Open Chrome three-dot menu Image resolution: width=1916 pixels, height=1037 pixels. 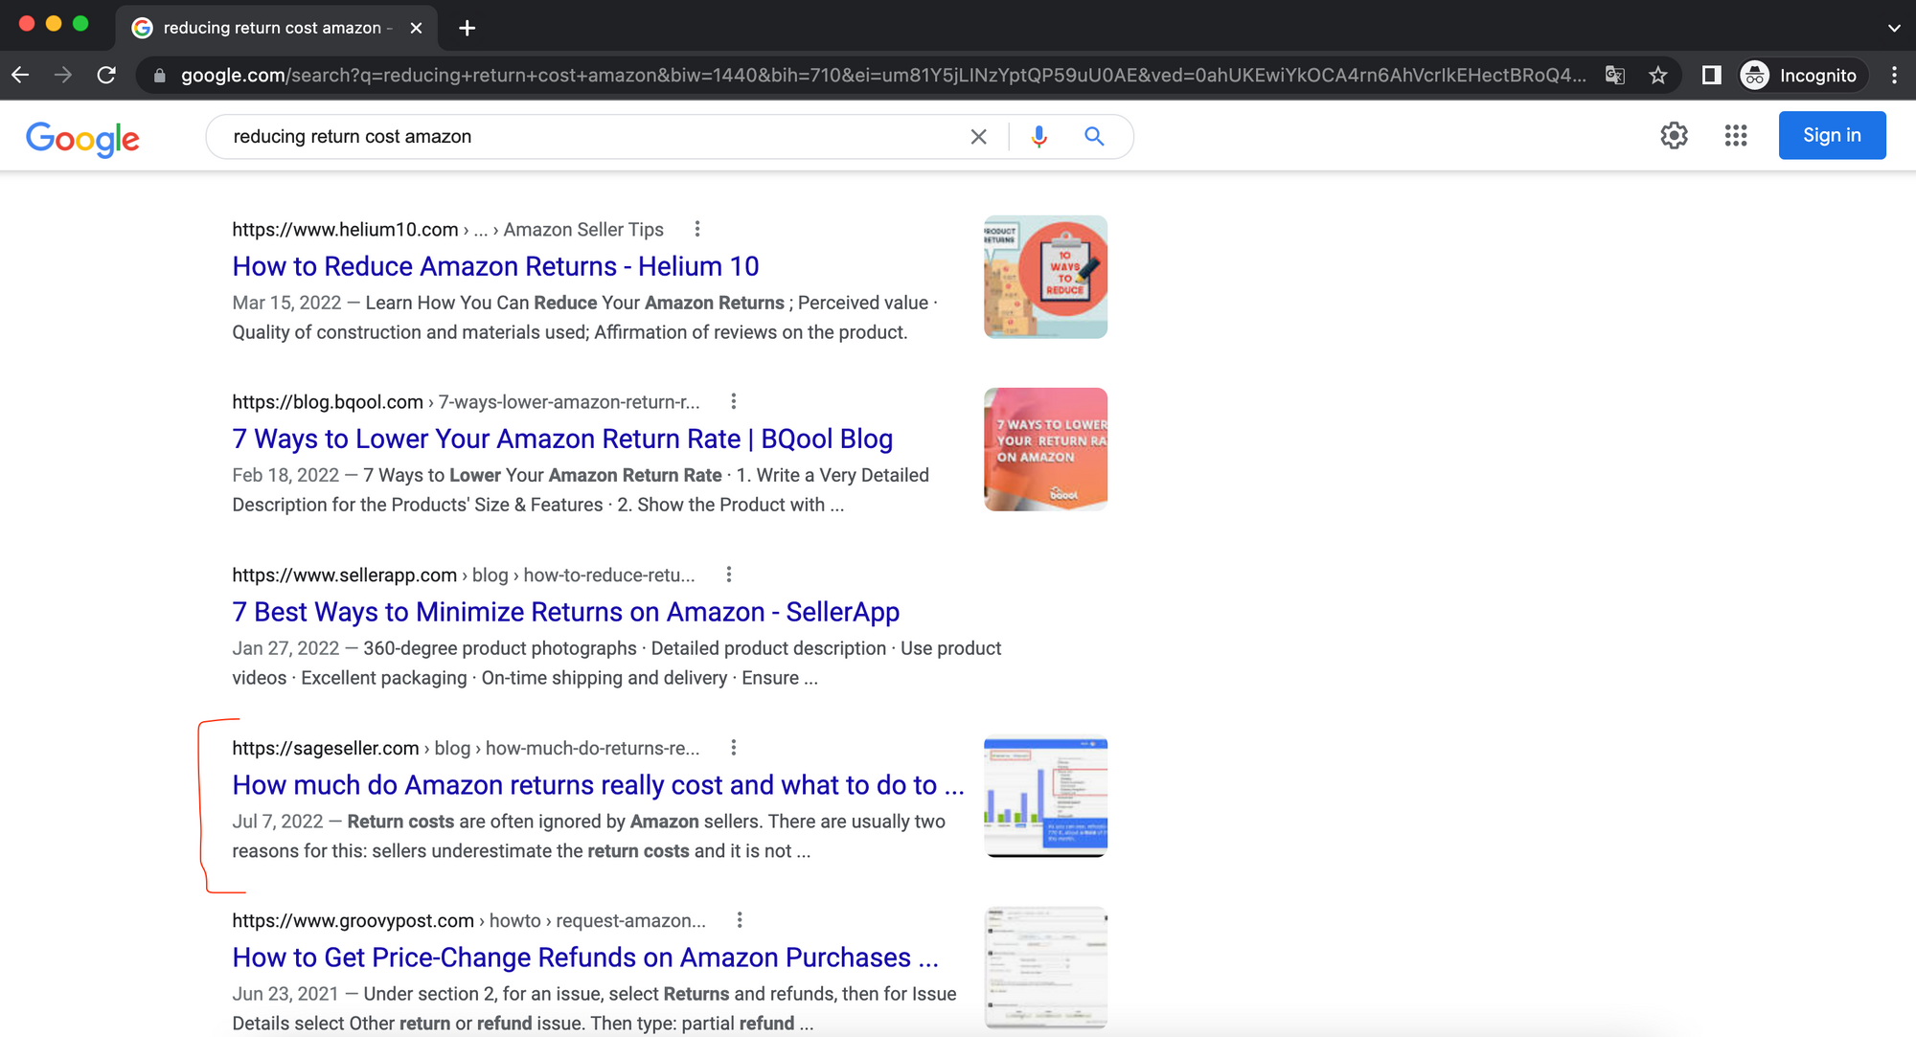point(1894,76)
